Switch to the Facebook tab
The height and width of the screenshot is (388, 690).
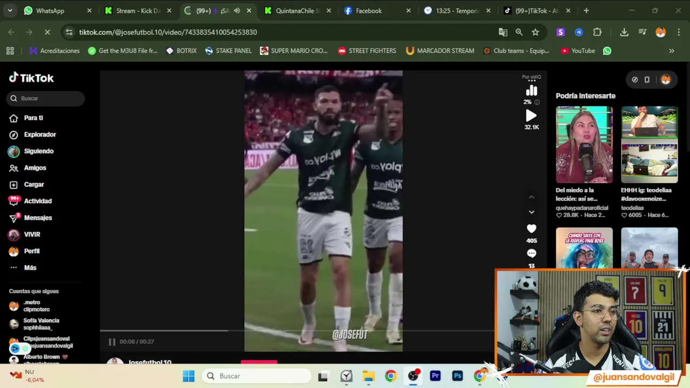click(377, 11)
